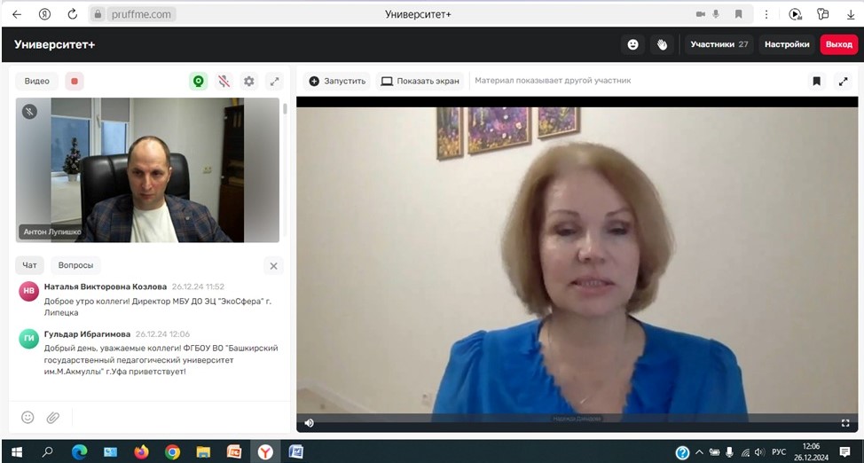This screenshot has height=463, width=864.
Task: Switch to the Вопросы tab
Action: pos(75,265)
